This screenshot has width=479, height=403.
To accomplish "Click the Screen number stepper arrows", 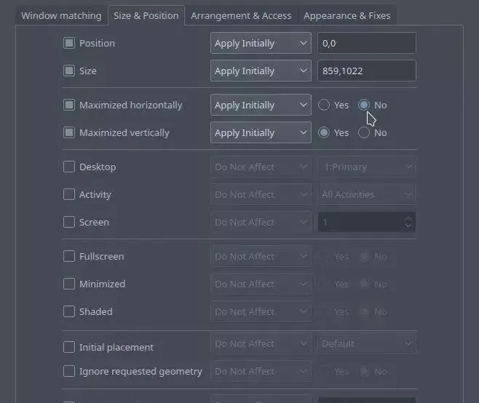I will [x=408, y=223].
